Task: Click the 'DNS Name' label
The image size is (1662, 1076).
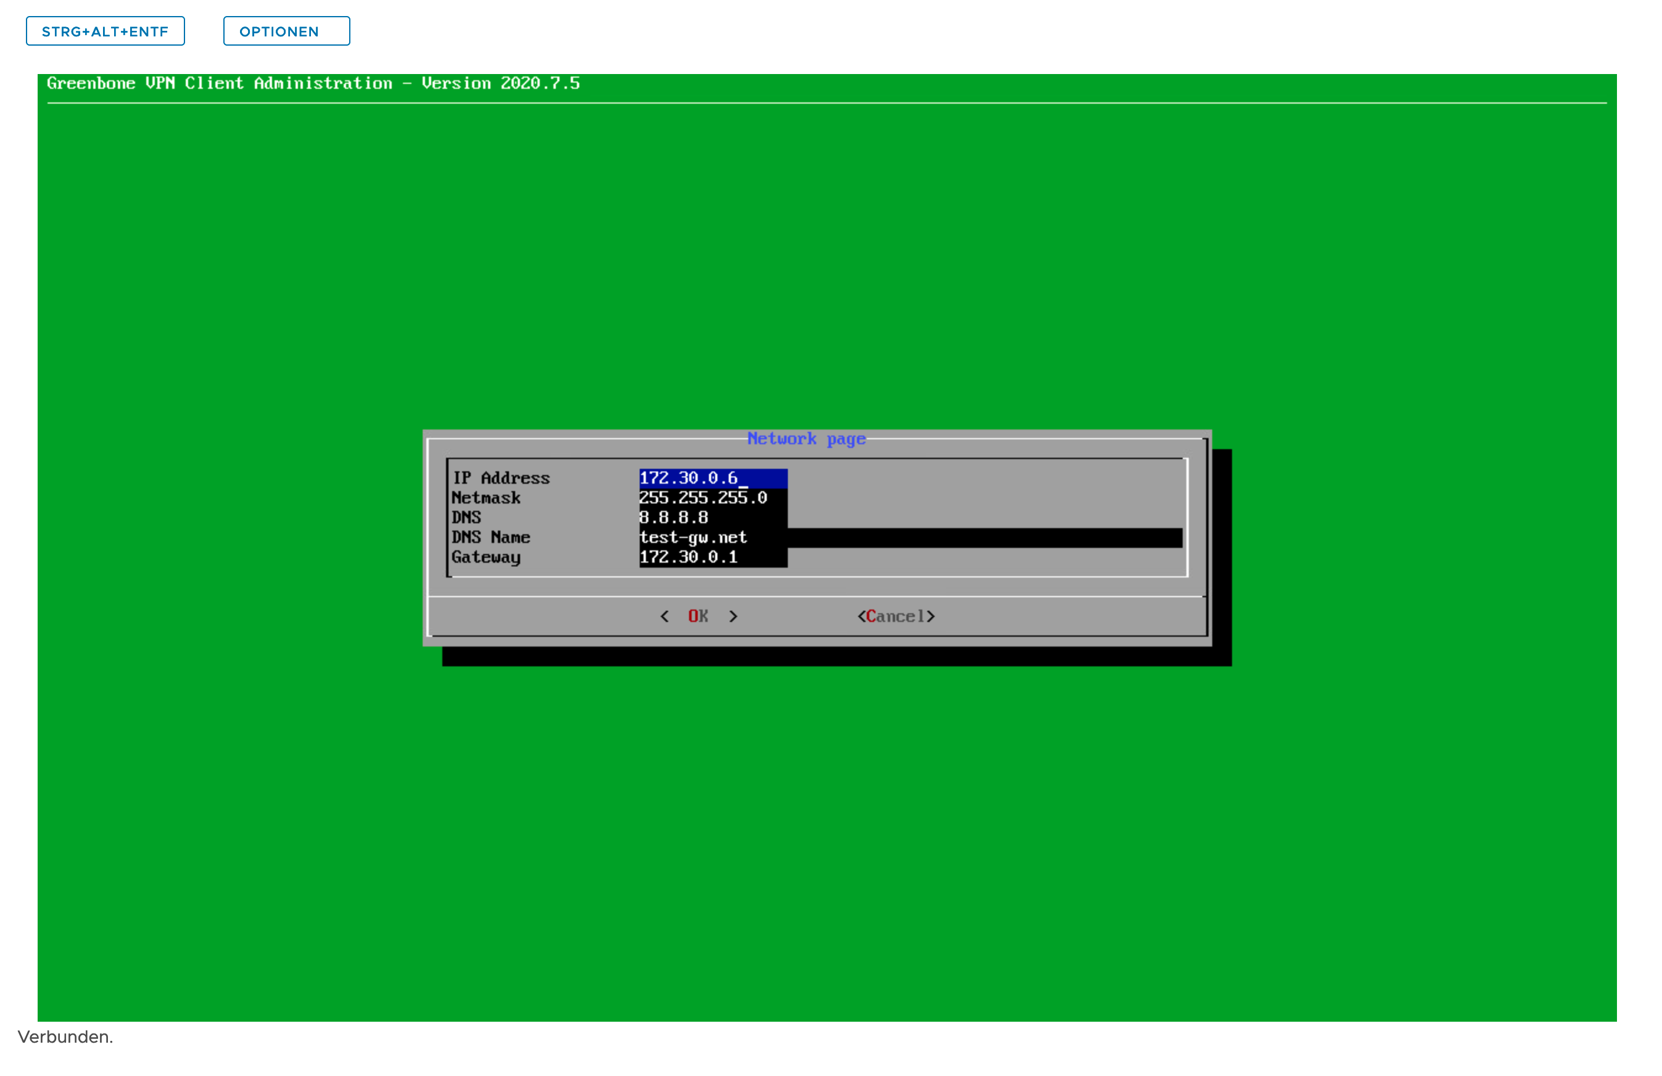Action: coord(491,539)
